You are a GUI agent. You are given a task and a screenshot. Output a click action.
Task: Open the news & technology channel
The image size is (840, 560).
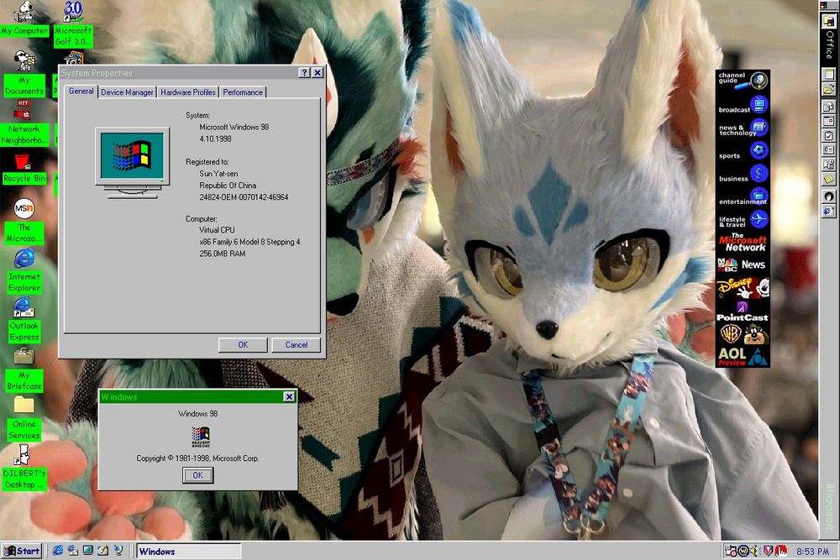coord(743,128)
